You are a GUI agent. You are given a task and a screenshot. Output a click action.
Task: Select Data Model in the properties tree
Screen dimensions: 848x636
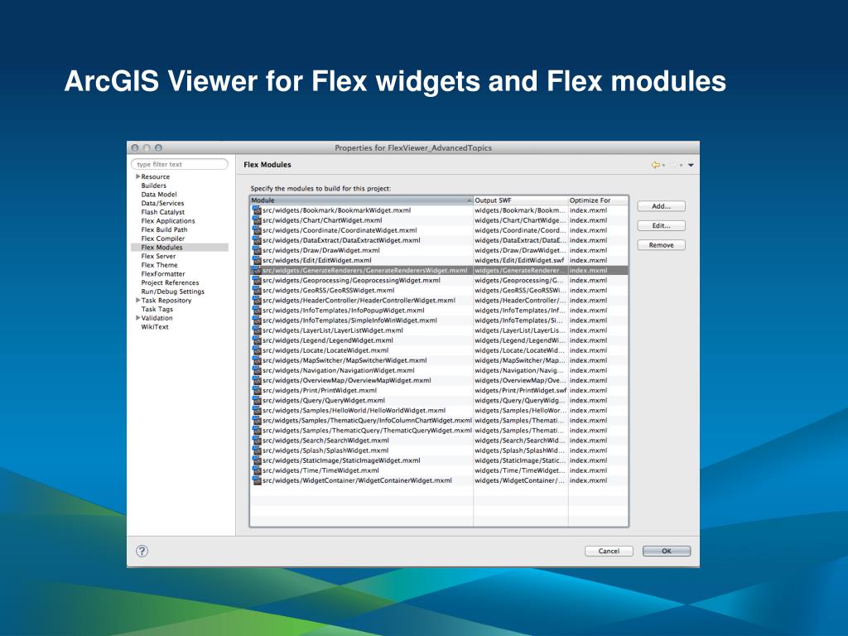pyautogui.click(x=159, y=194)
